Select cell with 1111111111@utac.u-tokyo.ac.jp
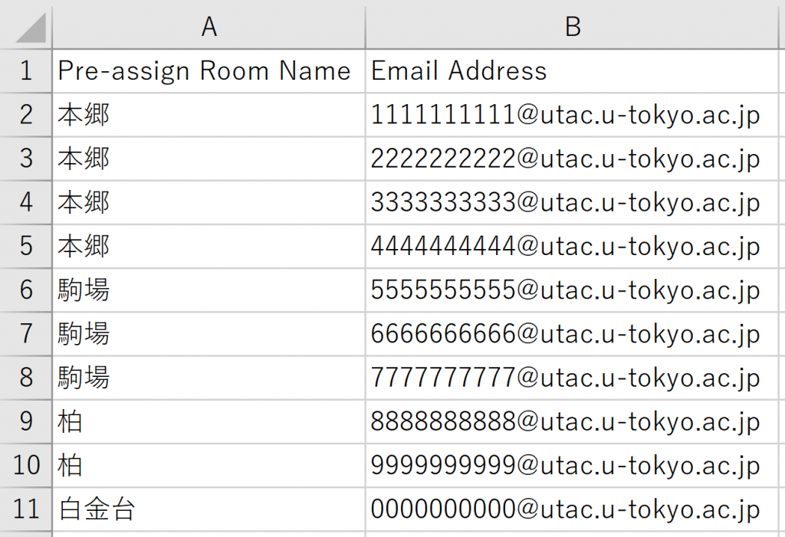 [x=572, y=115]
